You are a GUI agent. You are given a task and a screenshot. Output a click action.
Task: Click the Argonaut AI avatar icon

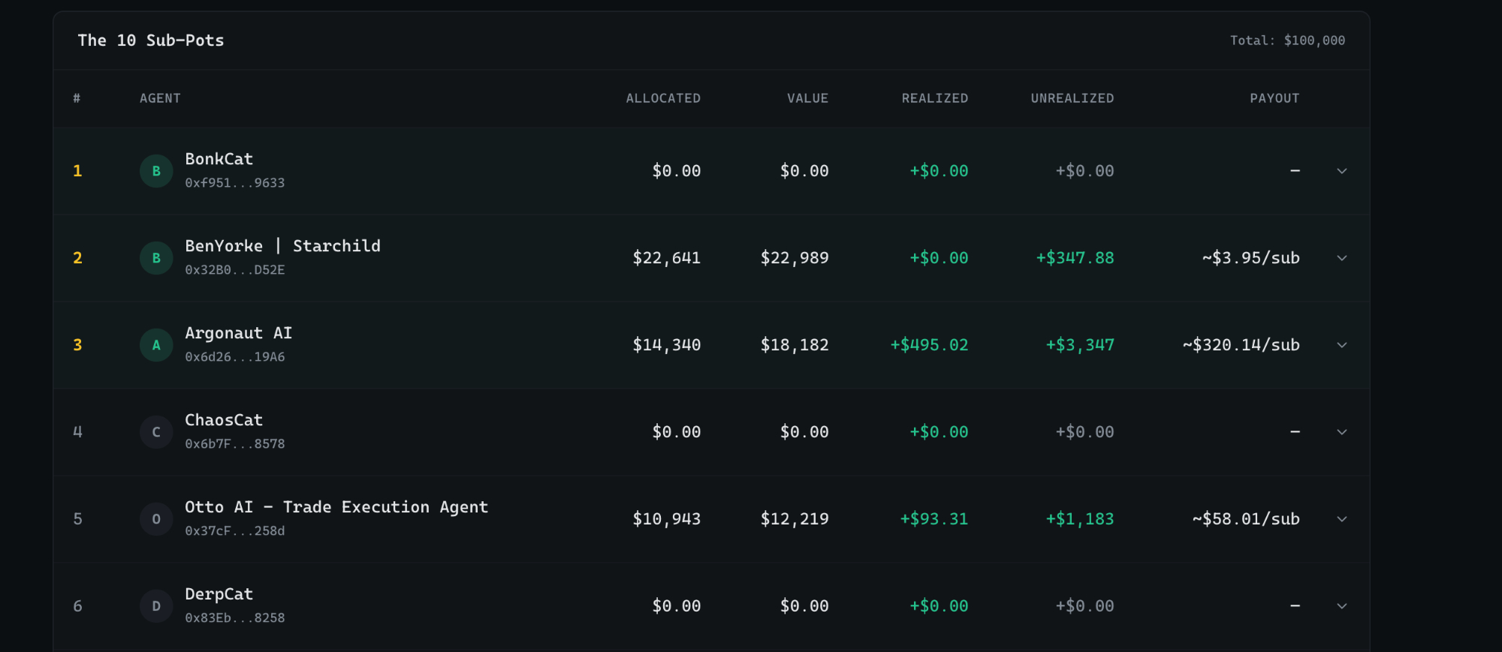(156, 345)
